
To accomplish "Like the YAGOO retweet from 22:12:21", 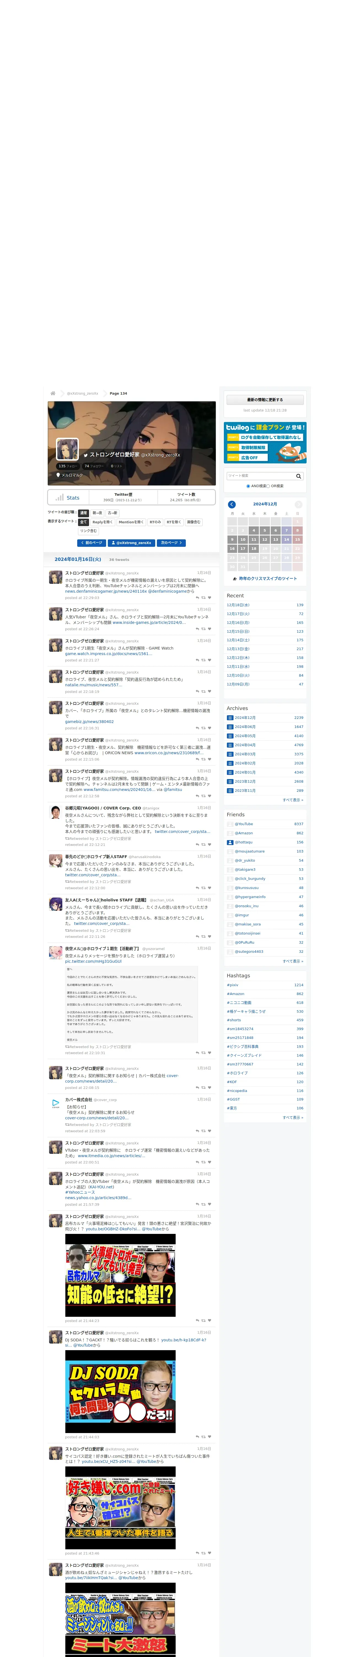I will 210,845.
